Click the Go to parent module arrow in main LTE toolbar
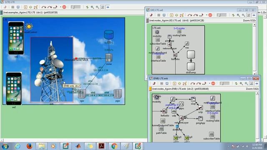Screen dimensions: 267x150 5,7
